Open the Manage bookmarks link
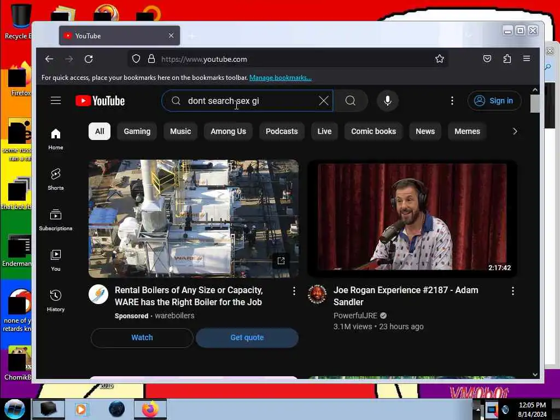This screenshot has height=420, width=560. (281, 78)
